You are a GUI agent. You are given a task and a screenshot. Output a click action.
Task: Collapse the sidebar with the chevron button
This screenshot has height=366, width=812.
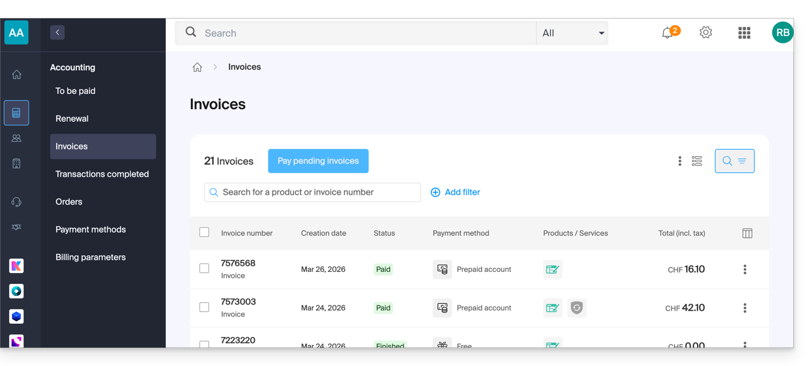point(57,33)
